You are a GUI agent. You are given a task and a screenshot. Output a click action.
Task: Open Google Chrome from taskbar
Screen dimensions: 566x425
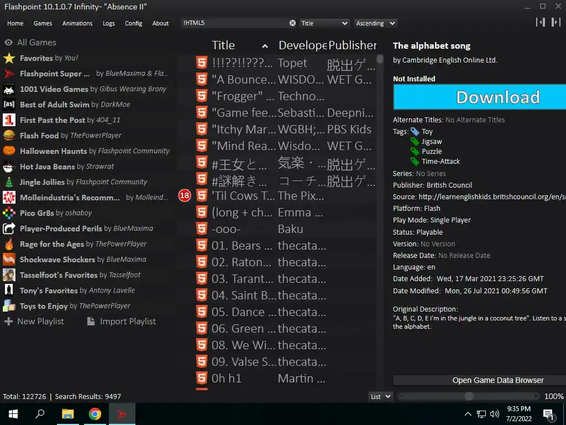(x=95, y=414)
